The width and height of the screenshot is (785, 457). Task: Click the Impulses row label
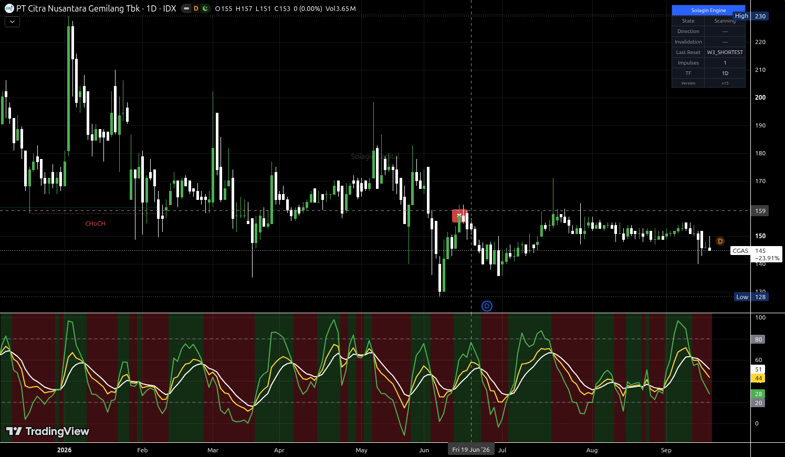point(688,62)
